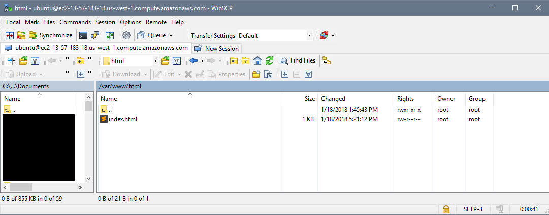Image resolution: width=549 pixels, height=215 pixels.
Task: Open the Local menu
Action: [13, 22]
